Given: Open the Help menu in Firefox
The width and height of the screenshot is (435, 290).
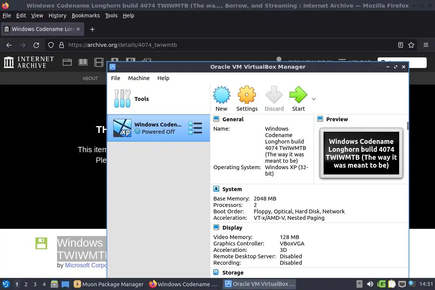Looking at the screenshot, I should tap(128, 15).
